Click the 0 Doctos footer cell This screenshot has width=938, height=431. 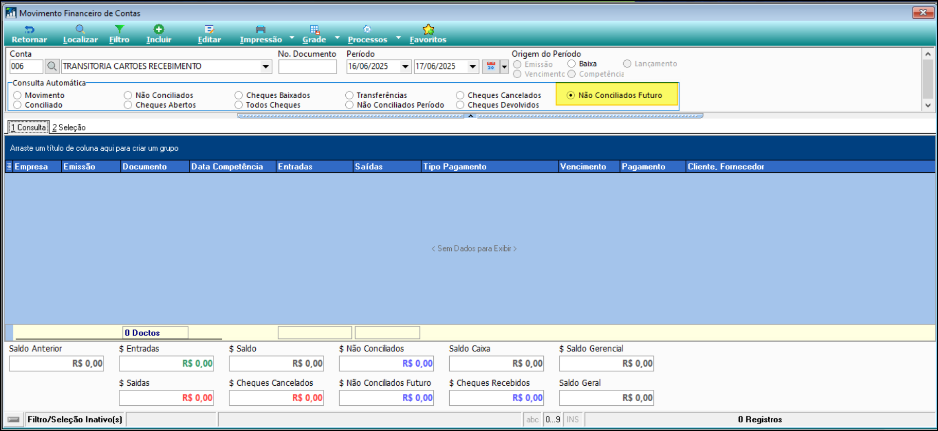[x=155, y=333]
